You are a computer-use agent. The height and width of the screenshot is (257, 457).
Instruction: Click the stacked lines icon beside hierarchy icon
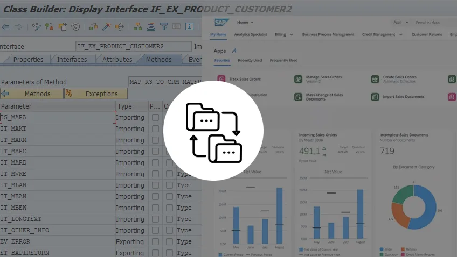point(151,27)
